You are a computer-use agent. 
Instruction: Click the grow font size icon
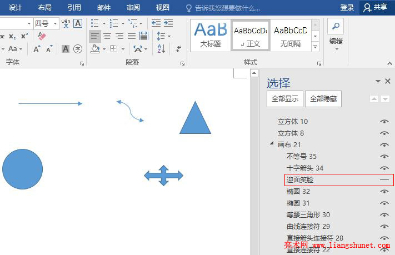coord(37,49)
